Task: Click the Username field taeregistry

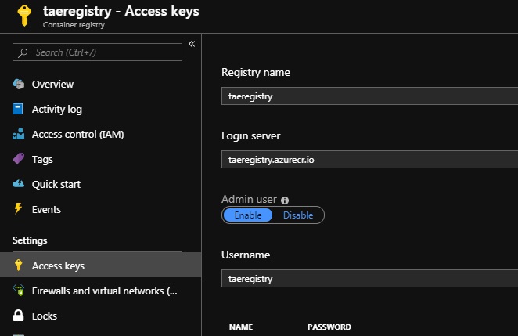Action: (369, 279)
